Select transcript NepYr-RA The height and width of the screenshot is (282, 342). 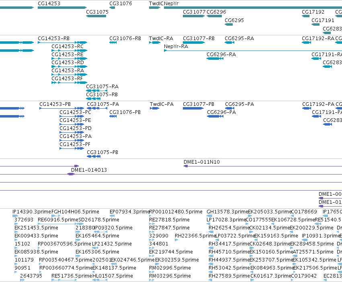pyautogui.click(x=176, y=47)
